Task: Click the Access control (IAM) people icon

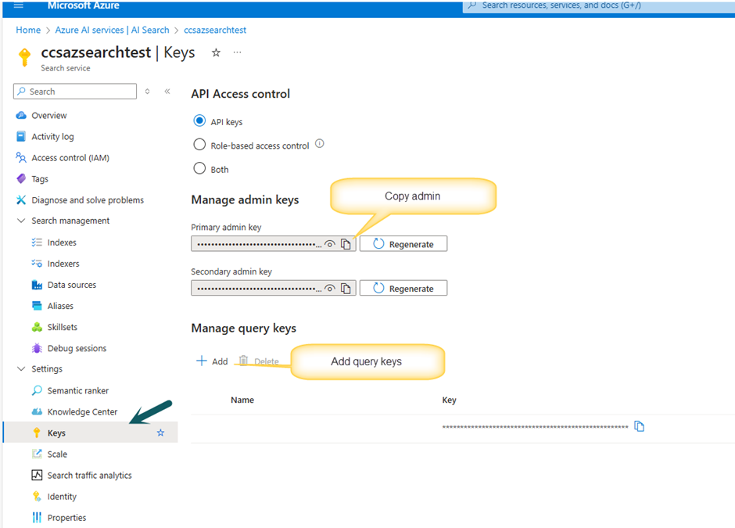Action: point(21,157)
